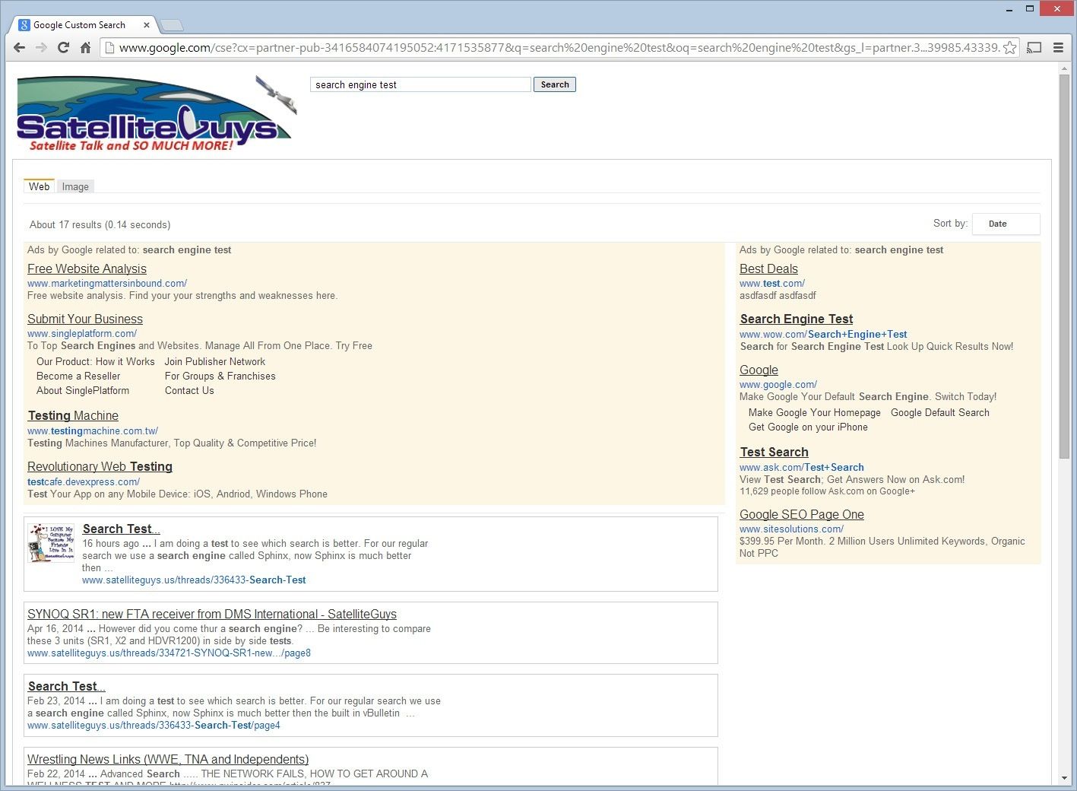Click the www.singleplatform.com URL

[82, 334]
